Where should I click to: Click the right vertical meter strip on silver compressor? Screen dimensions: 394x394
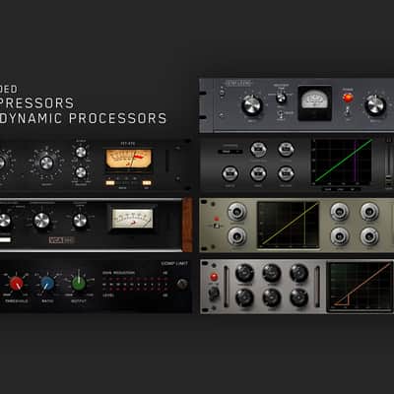[x=317, y=287]
